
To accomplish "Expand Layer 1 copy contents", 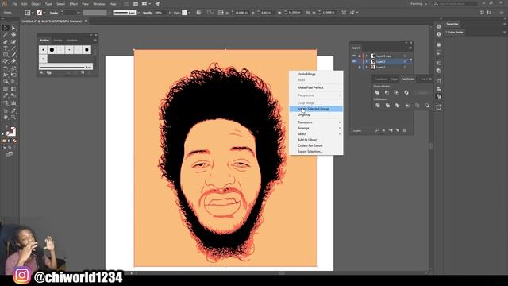I will (367, 56).
